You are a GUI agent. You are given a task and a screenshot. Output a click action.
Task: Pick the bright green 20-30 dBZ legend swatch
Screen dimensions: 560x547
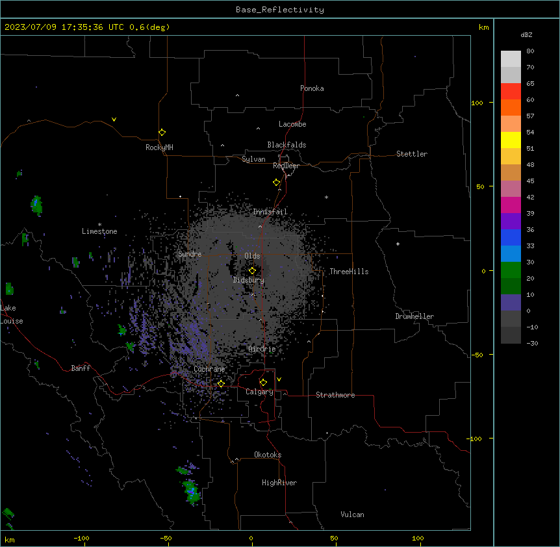511,270
